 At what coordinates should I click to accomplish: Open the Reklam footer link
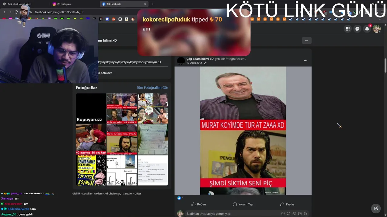click(98, 194)
